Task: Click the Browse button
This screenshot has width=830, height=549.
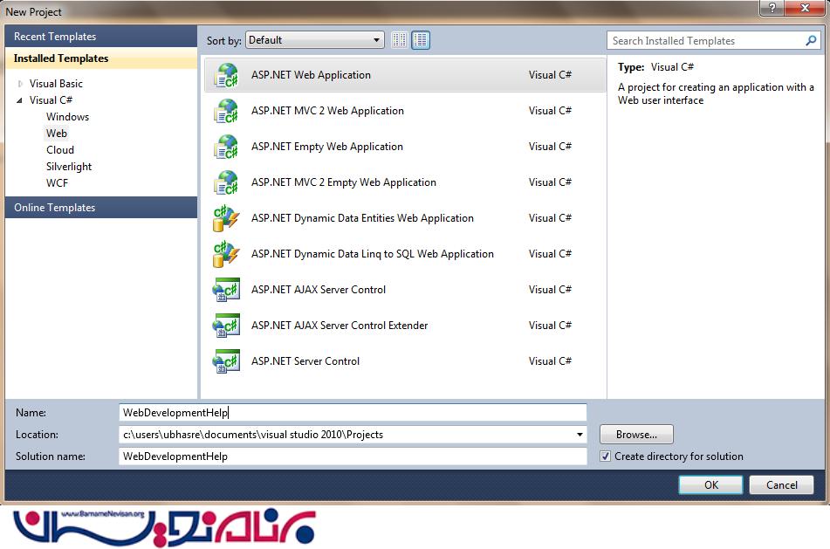Action: [x=636, y=435]
